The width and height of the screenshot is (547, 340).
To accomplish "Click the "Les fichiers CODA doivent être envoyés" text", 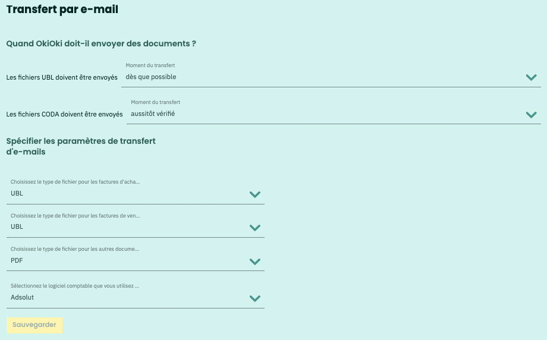I will coord(65,114).
